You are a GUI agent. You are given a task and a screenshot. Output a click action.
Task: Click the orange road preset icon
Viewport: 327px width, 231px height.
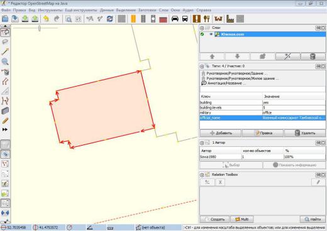[133, 19]
